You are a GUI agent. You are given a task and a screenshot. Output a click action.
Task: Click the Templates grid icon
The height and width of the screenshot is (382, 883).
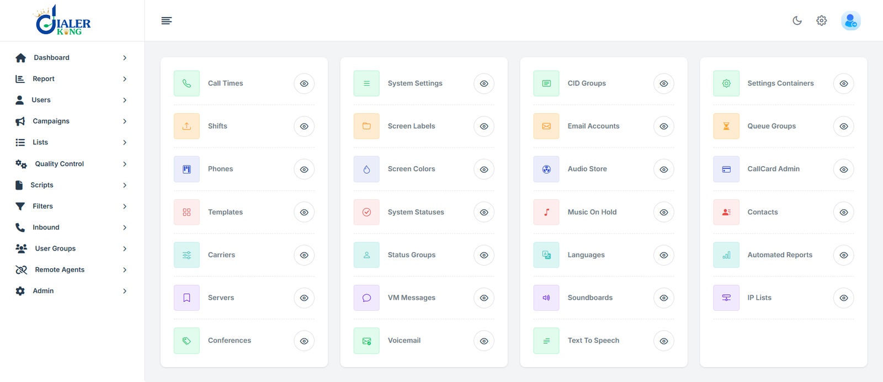coord(187,212)
